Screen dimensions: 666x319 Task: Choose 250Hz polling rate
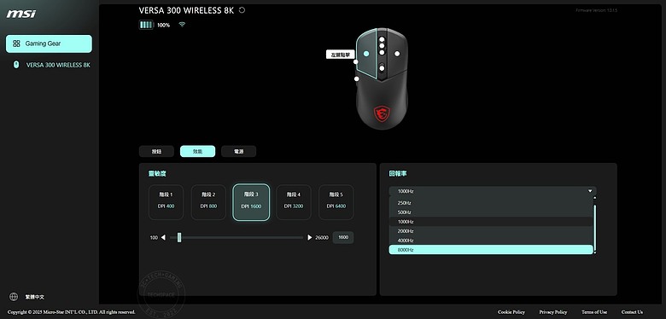[491, 203]
